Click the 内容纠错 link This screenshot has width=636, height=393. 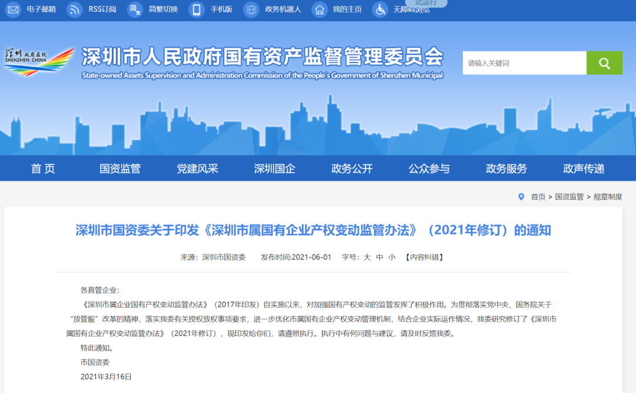click(x=425, y=257)
